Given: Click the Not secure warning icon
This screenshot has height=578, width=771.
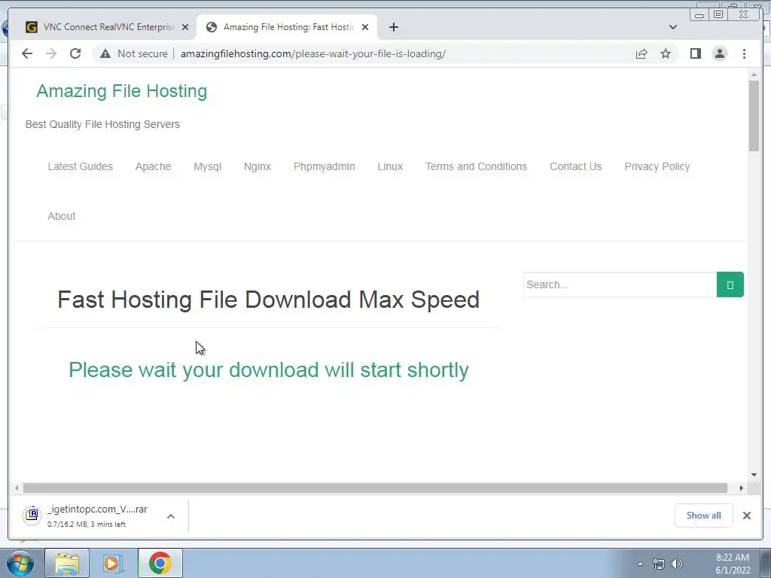Looking at the screenshot, I should 105,53.
